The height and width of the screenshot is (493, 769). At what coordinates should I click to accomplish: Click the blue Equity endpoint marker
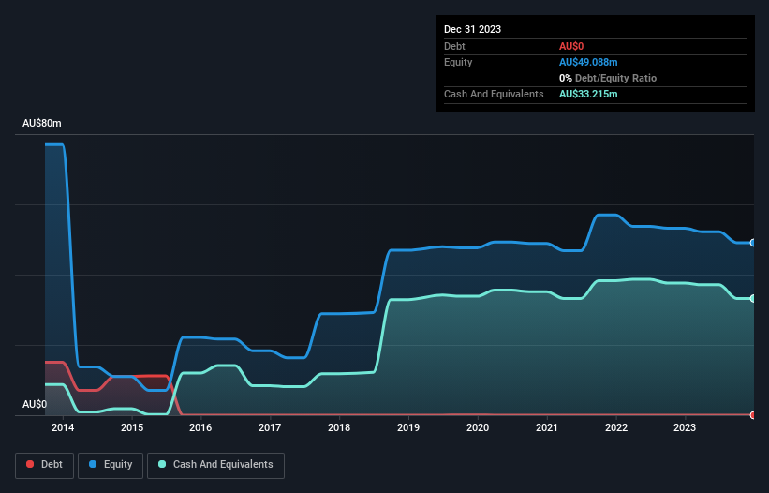tap(753, 243)
